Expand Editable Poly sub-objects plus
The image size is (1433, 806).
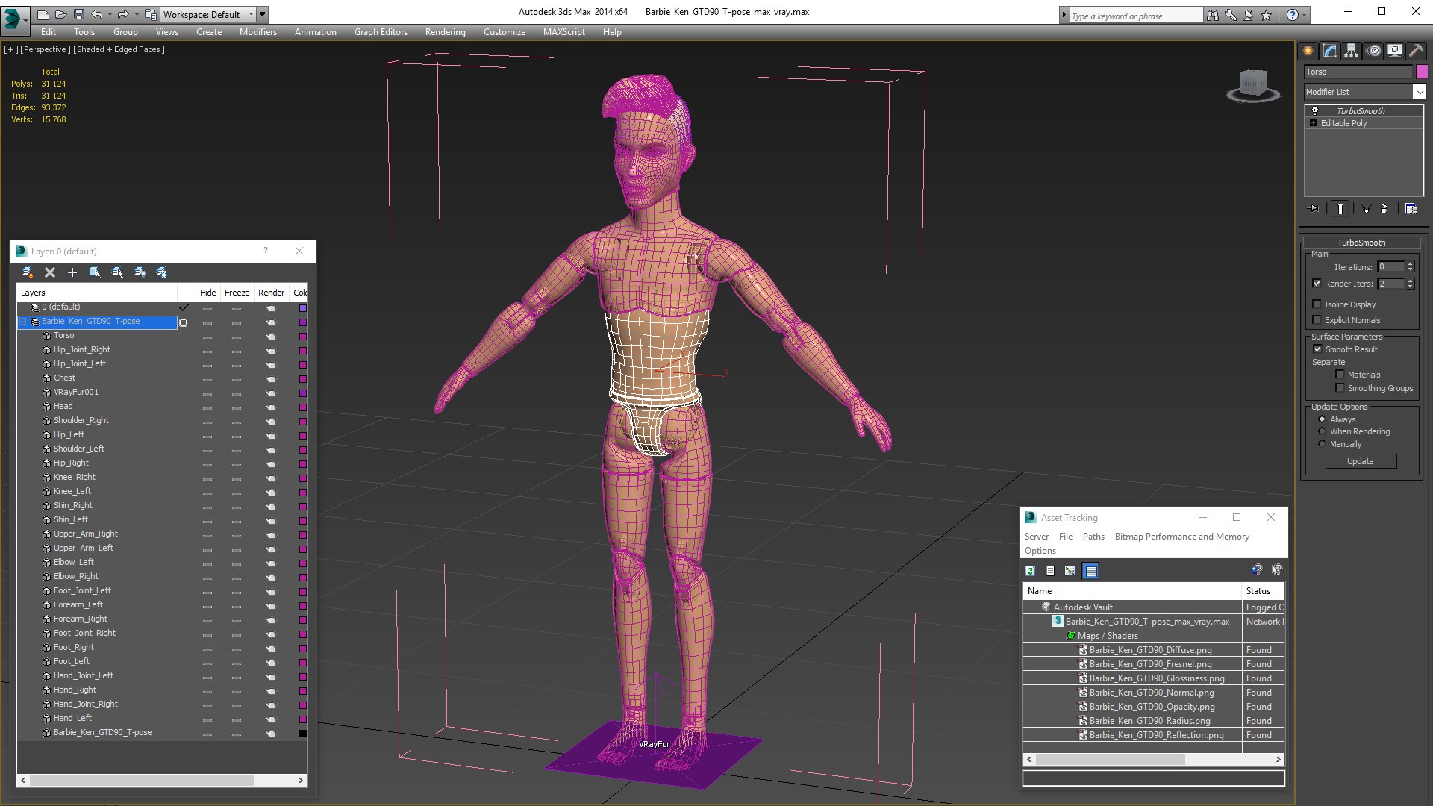(1314, 123)
